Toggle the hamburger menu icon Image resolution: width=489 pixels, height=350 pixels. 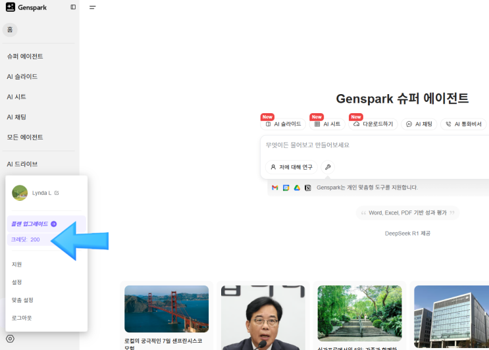click(x=92, y=7)
